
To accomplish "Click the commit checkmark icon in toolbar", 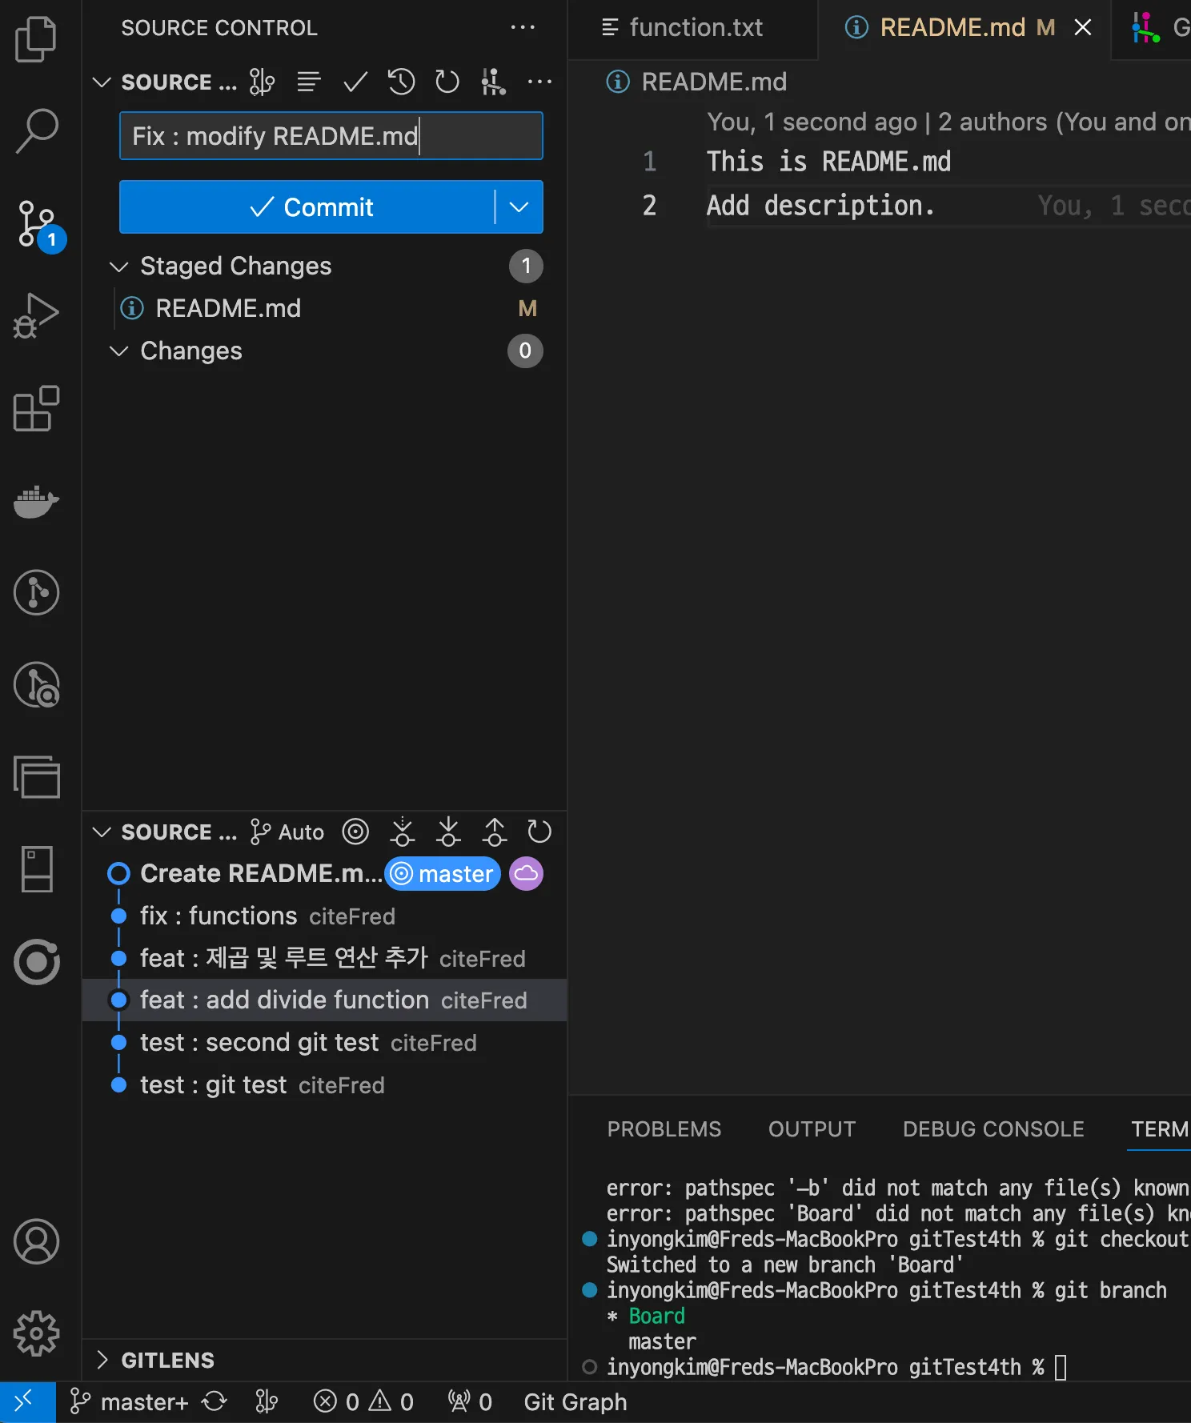I will coord(355,82).
